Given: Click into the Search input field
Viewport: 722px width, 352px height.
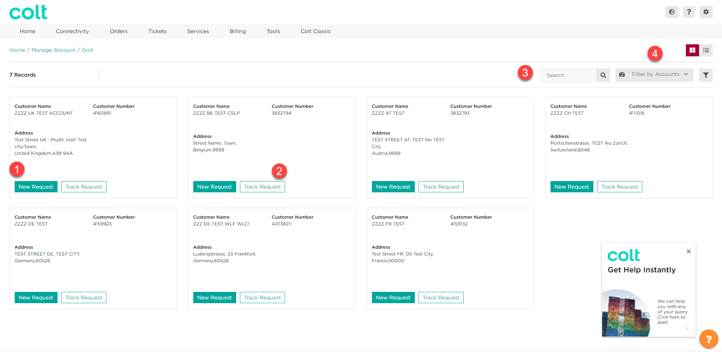Looking at the screenshot, I should pyautogui.click(x=568, y=75).
